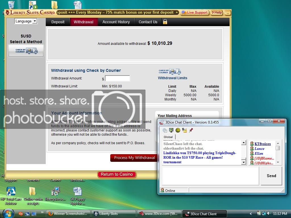This screenshot has width=291, height=218.
Task: Select Check by Courier method in sidebar
Action: [26, 51]
